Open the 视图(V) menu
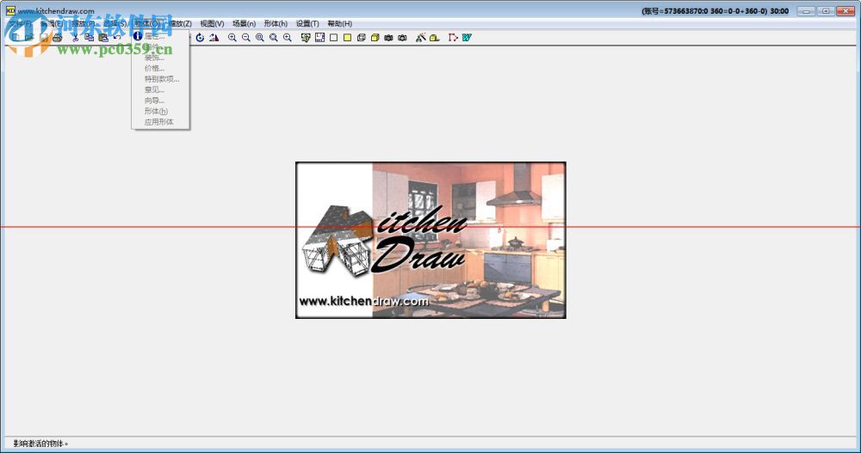Image resolution: width=861 pixels, height=453 pixels. coord(212,23)
